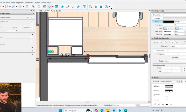The image size is (186, 112).
Task: Collapse the Estilo da dimensão section
Action: (x=153, y=38)
